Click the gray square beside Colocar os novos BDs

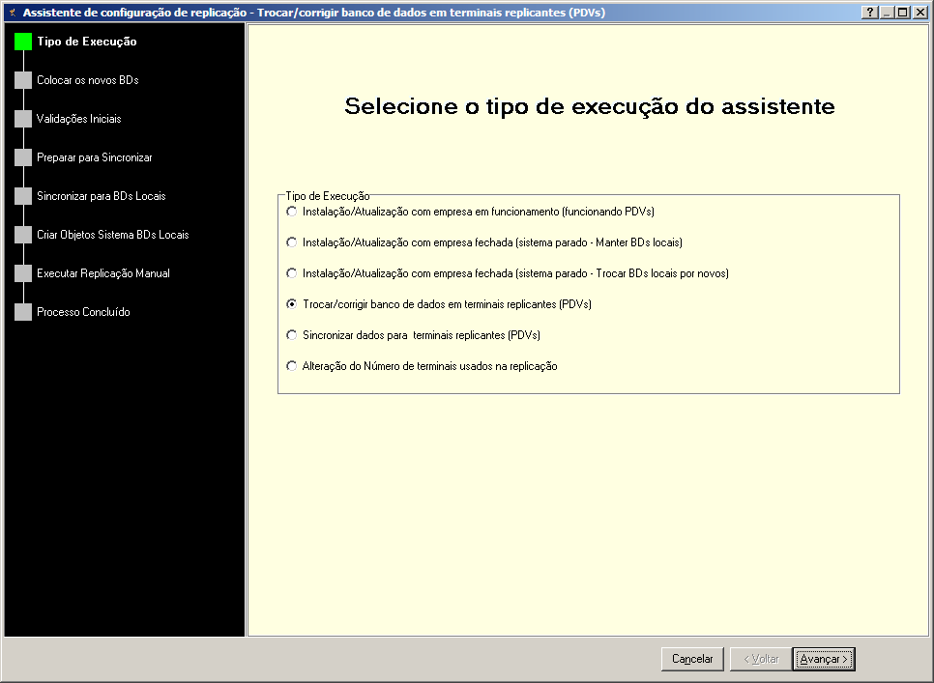click(23, 80)
